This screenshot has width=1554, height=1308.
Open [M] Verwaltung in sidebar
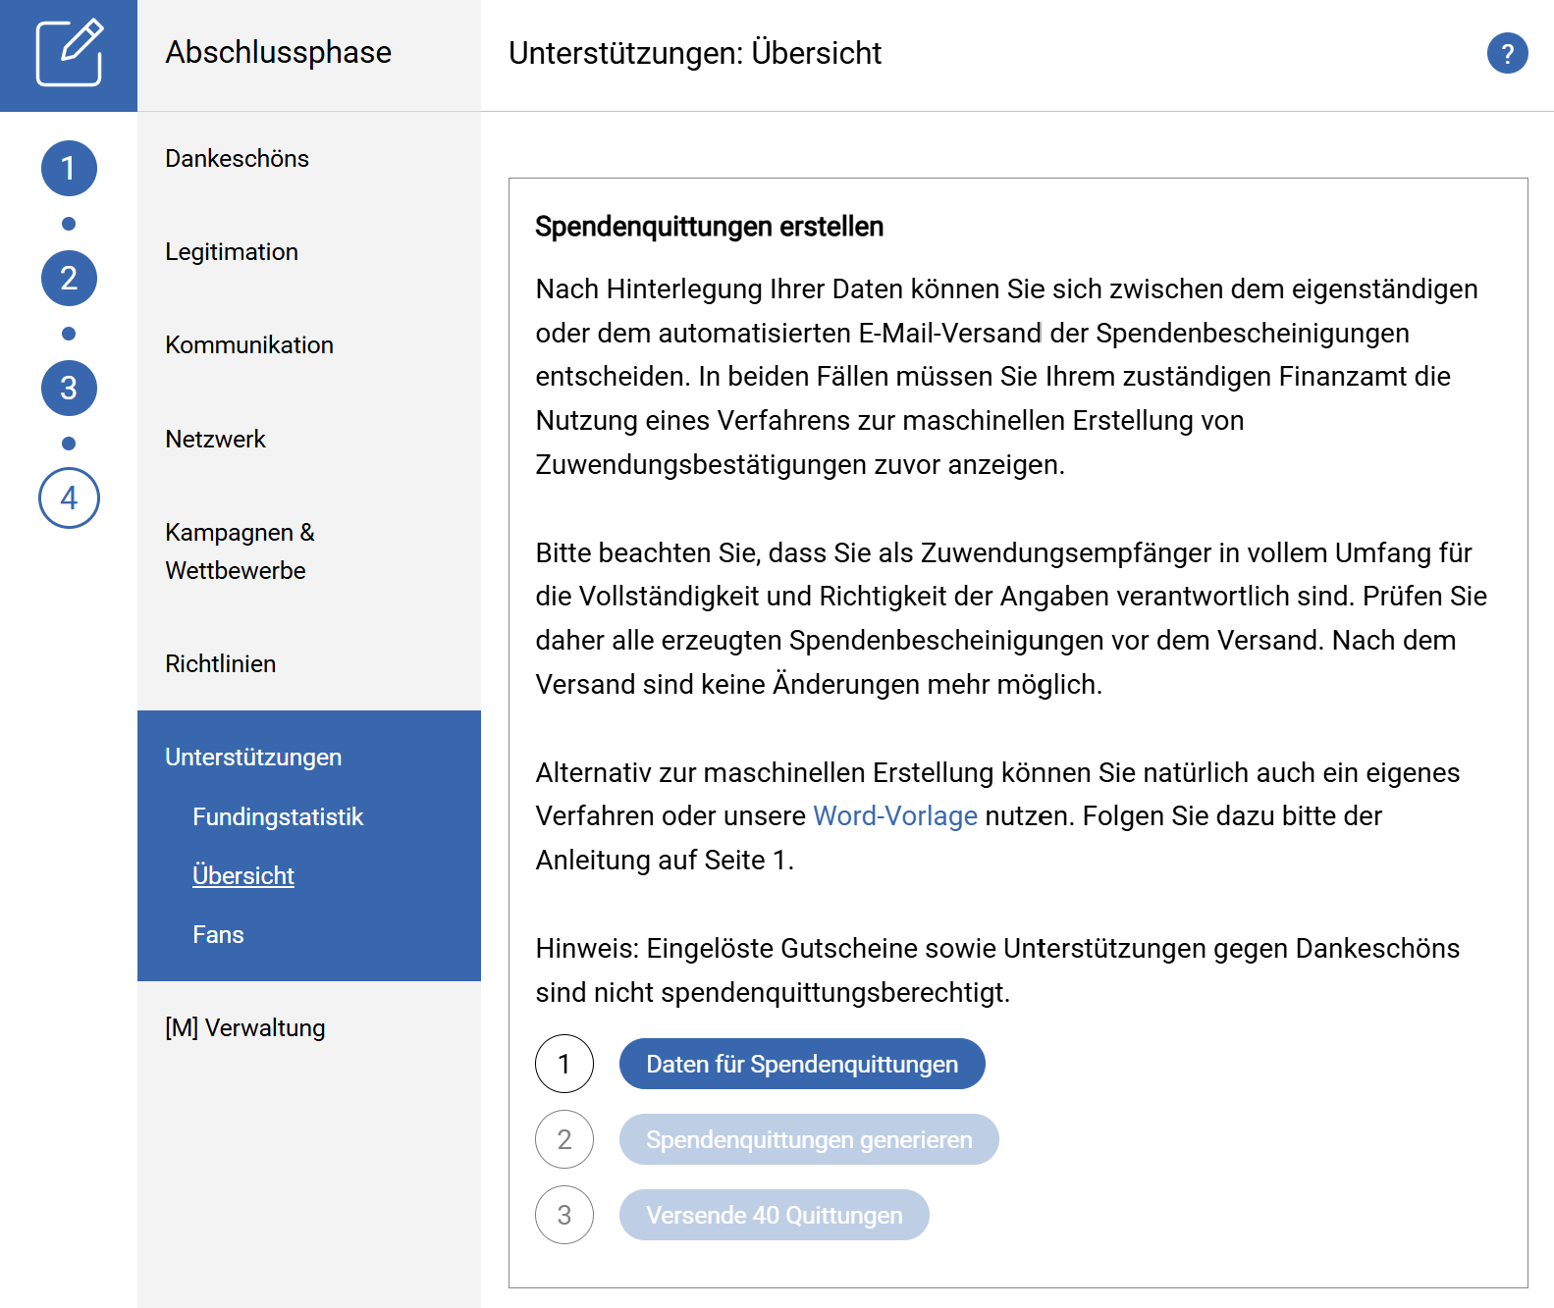pos(245,1027)
